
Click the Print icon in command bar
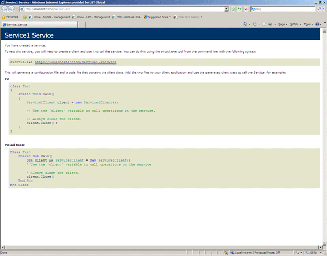(x=270, y=24)
